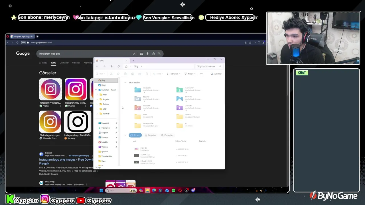Switch to the Favoriler tab
Screen dimensions: 365x205
pos(151,135)
